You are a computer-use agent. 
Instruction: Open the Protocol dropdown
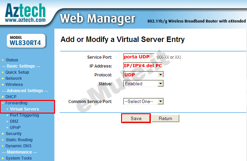(x=143, y=75)
